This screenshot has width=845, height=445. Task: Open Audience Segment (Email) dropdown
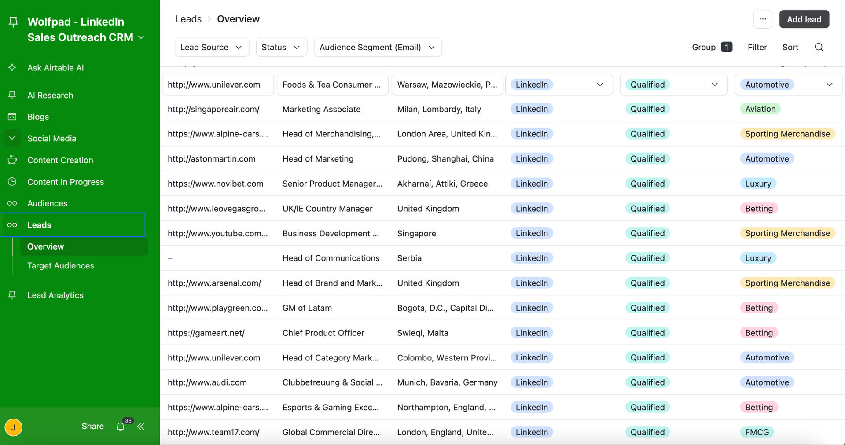click(377, 47)
